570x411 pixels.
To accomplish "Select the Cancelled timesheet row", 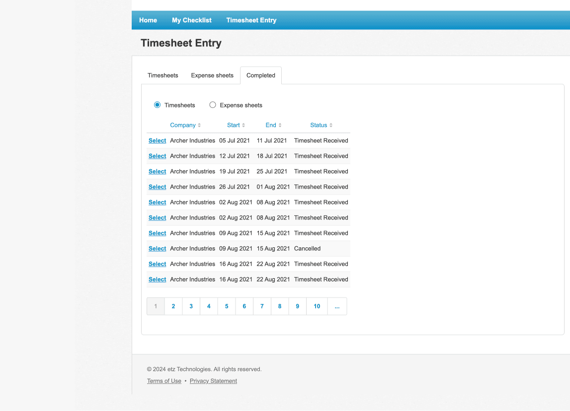I will (x=157, y=249).
